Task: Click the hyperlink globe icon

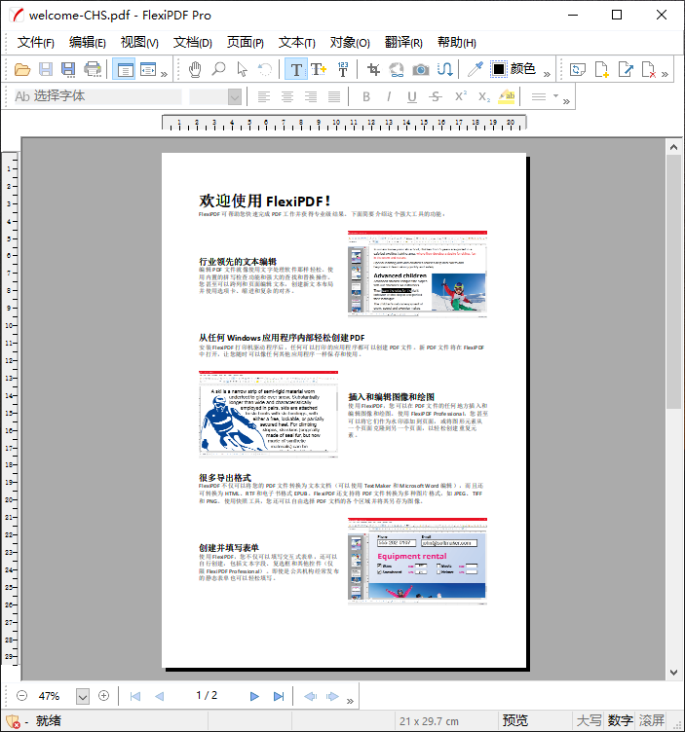Action: tap(397, 69)
